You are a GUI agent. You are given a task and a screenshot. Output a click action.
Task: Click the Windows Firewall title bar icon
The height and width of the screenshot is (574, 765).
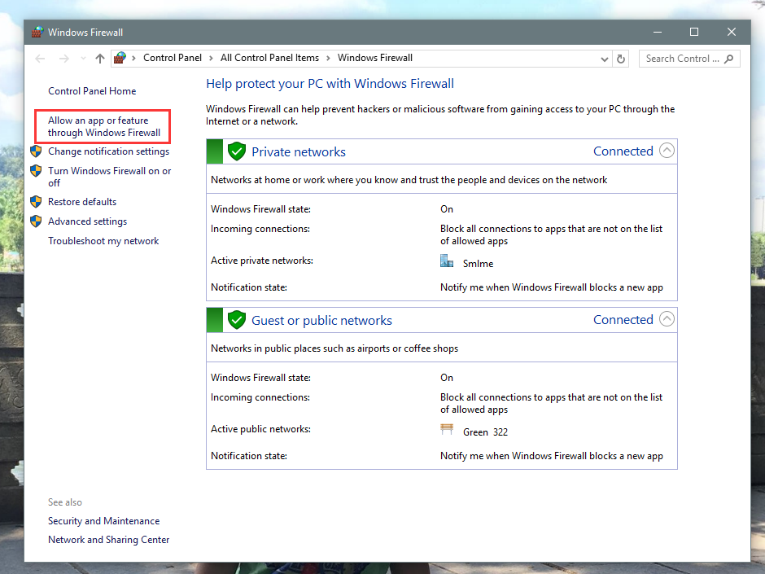(37, 33)
